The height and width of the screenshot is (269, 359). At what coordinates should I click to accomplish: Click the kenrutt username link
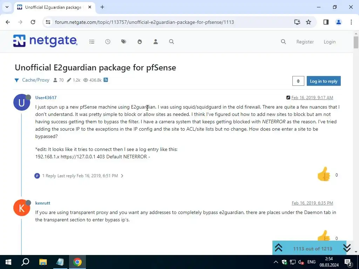pos(42,203)
